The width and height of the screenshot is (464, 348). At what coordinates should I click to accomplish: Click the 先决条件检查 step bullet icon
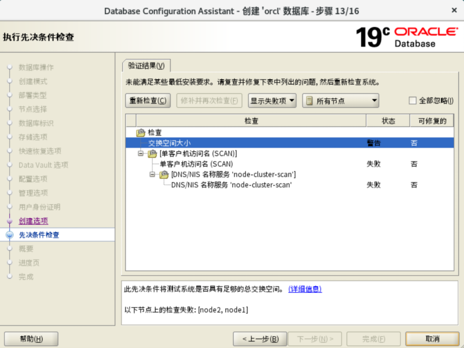point(10,235)
